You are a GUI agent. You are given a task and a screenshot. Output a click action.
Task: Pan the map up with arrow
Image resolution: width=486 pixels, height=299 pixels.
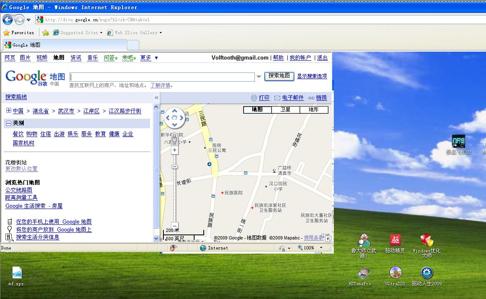point(175,111)
